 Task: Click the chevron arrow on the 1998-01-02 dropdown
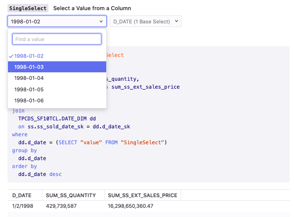(x=102, y=21)
